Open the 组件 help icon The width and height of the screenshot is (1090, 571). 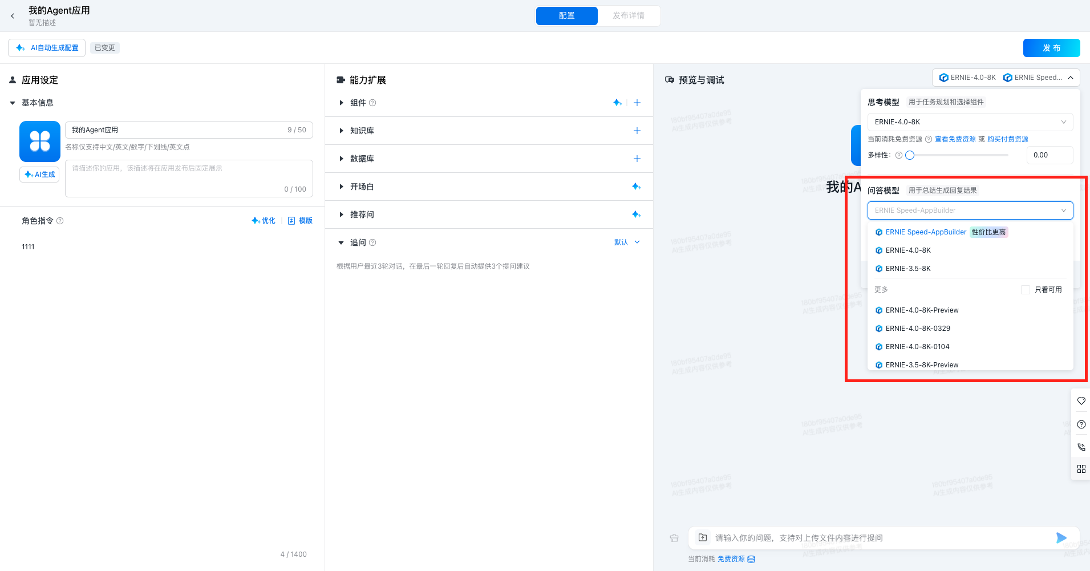tap(372, 103)
